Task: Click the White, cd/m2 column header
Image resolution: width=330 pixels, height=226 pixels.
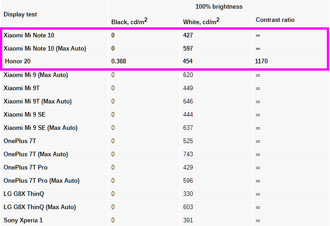Action: [x=201, y=21]
